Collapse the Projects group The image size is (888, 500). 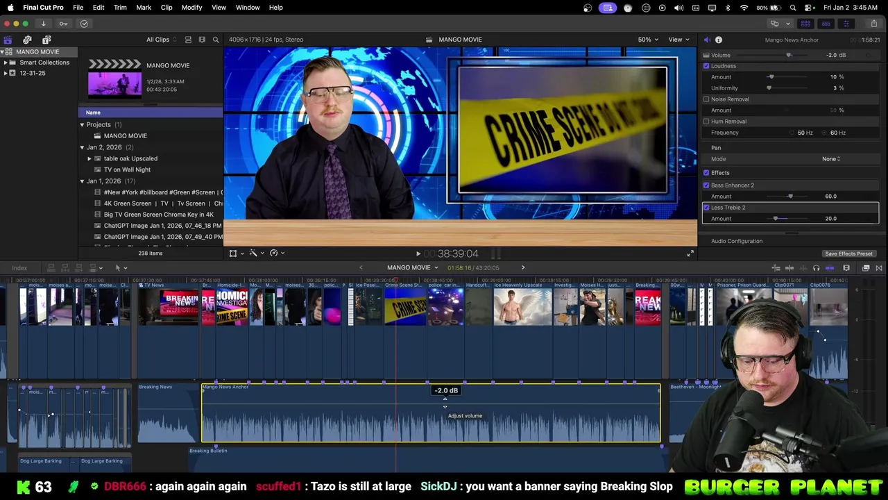[82, 125]
